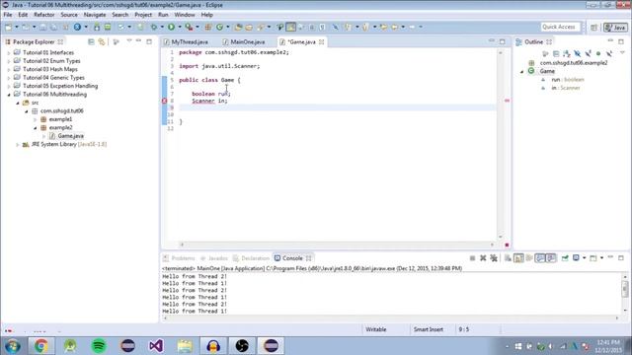Open Package Explorer view menu arrow
Viewport: 632px width, 355px height.
(129, 41)
